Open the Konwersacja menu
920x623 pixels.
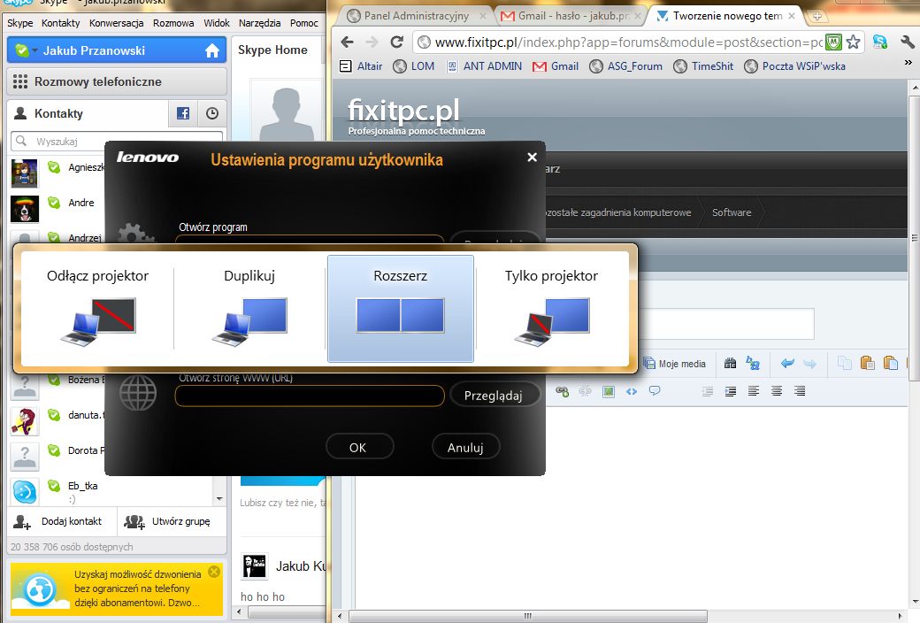[x=116, y=23]
